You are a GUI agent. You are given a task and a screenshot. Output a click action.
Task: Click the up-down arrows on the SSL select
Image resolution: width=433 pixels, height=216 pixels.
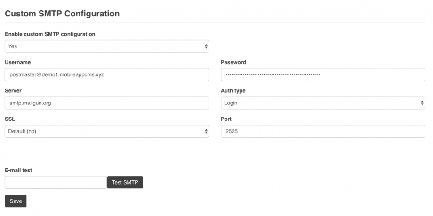pos(206,131)
